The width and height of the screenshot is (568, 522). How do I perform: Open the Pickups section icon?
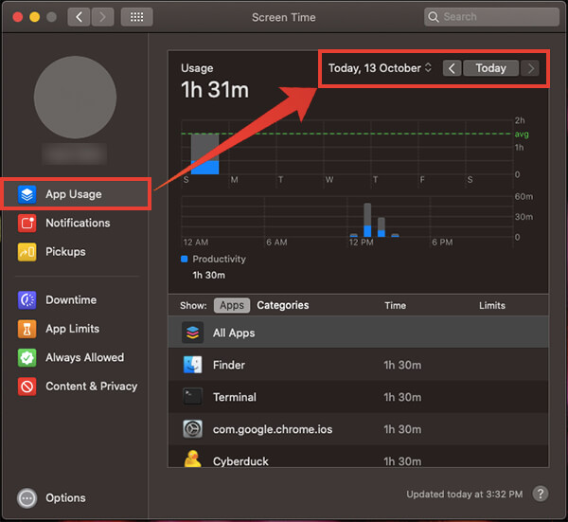27,252
